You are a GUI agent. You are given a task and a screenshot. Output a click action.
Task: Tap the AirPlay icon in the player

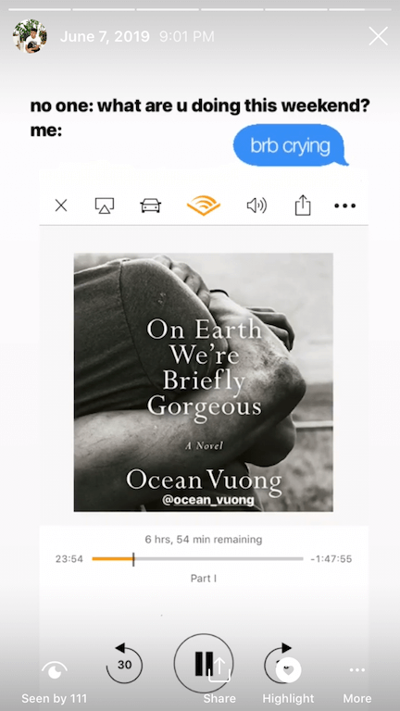[x=105, y=206]
